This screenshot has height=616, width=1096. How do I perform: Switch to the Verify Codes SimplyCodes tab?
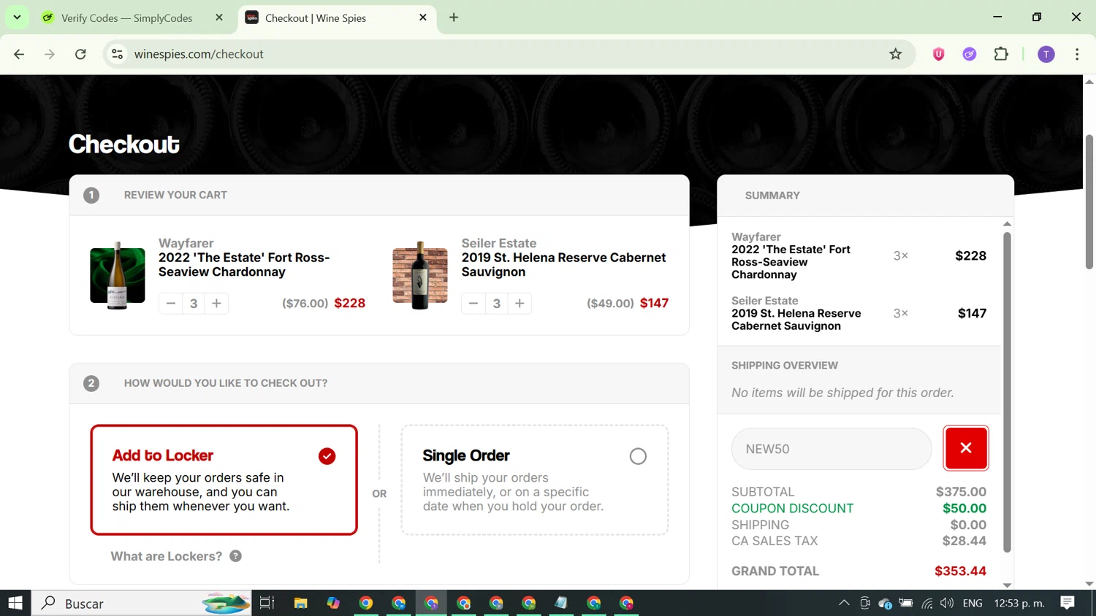(126, 18)
